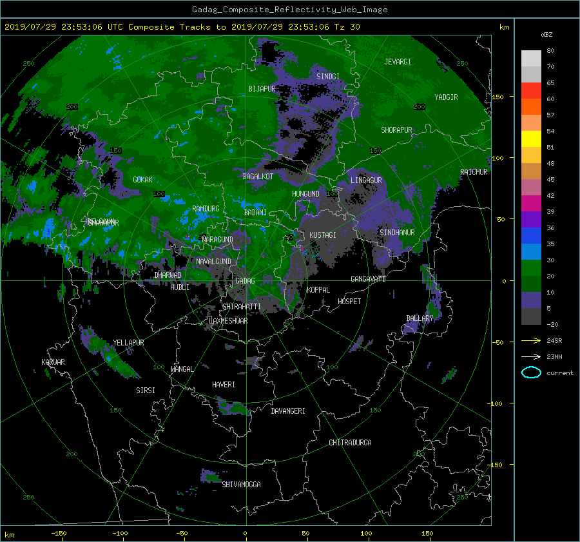Click the 150 km tick on right axis
580x542 pixels.
pyautogui.click(x=498, y=97)
